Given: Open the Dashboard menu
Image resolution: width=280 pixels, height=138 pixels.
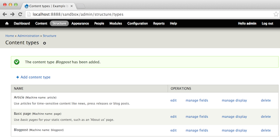Looking at the screenshot, I should [x=22, y=23].
